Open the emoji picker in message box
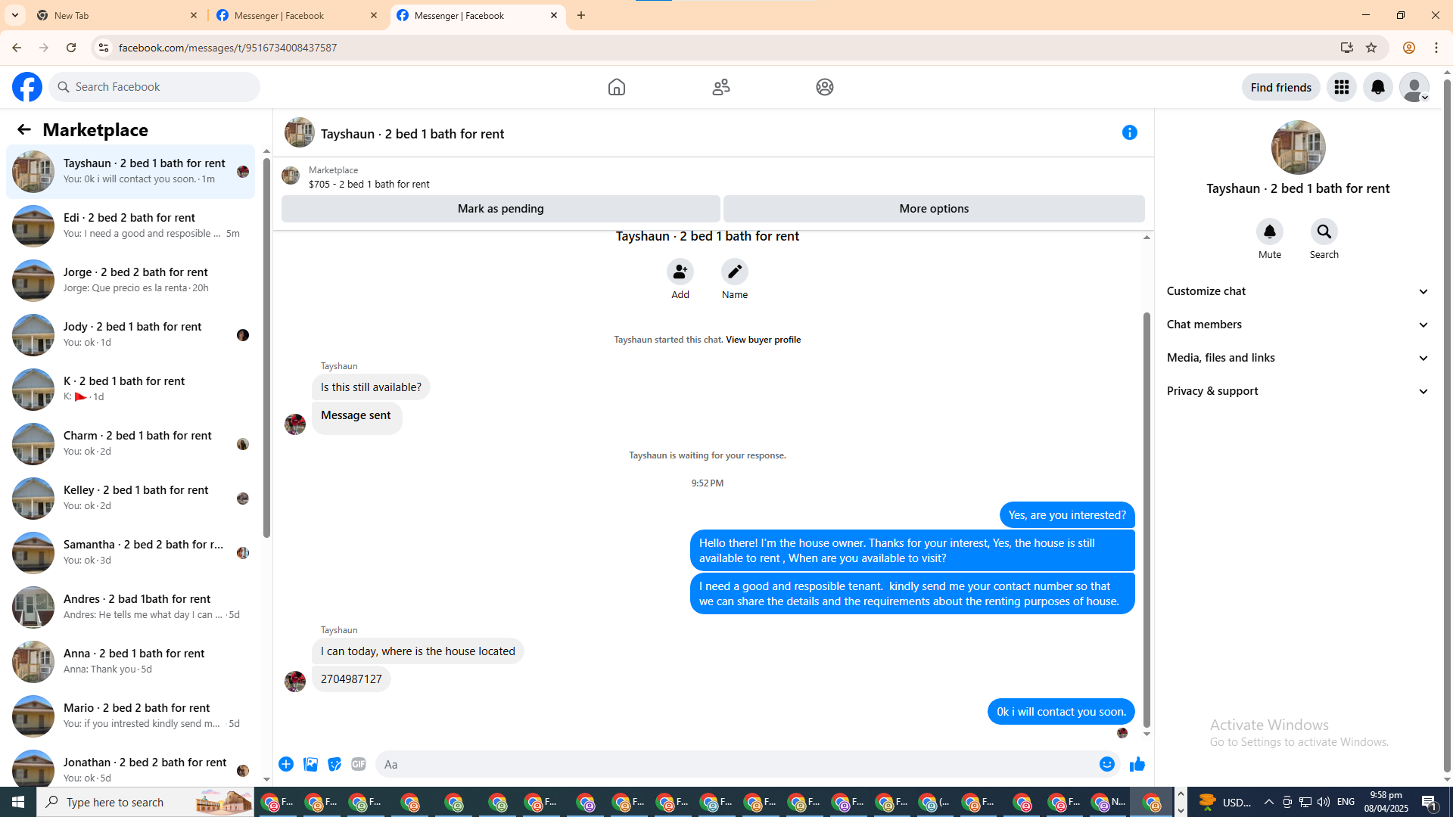The width and height of the screenshot is (1453, 817). pos(1106,764)
